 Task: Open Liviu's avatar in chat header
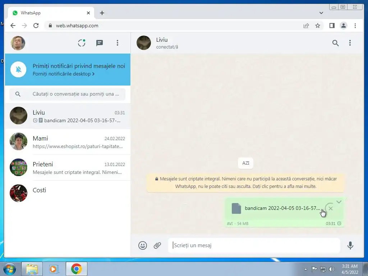tap(144, 43)
